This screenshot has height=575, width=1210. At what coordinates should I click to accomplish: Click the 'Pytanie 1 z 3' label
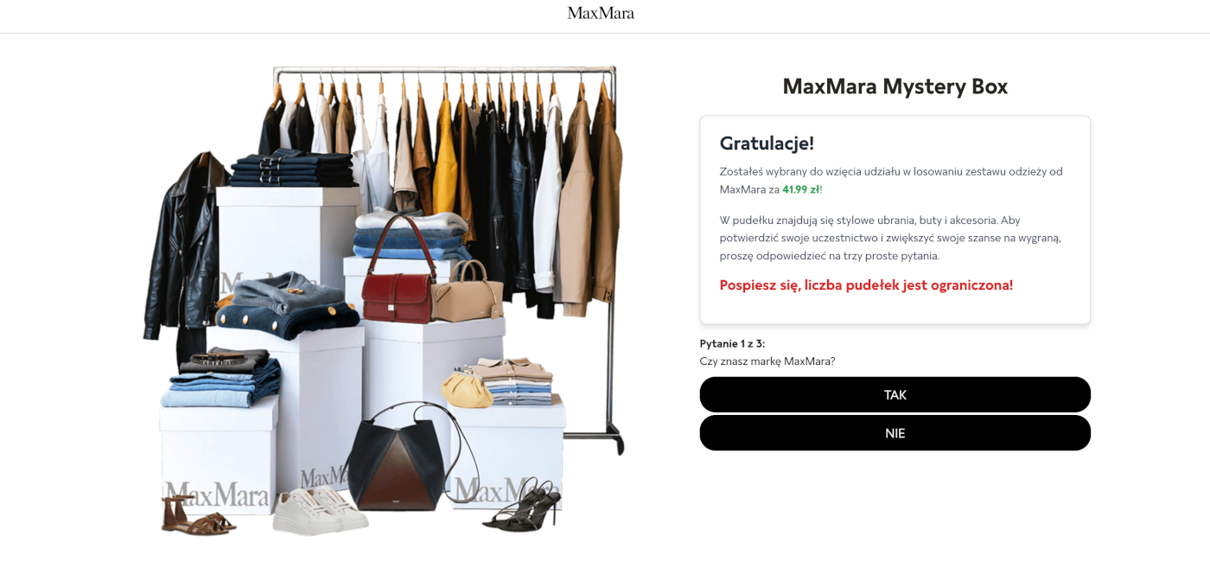click(x=732, y=343)
